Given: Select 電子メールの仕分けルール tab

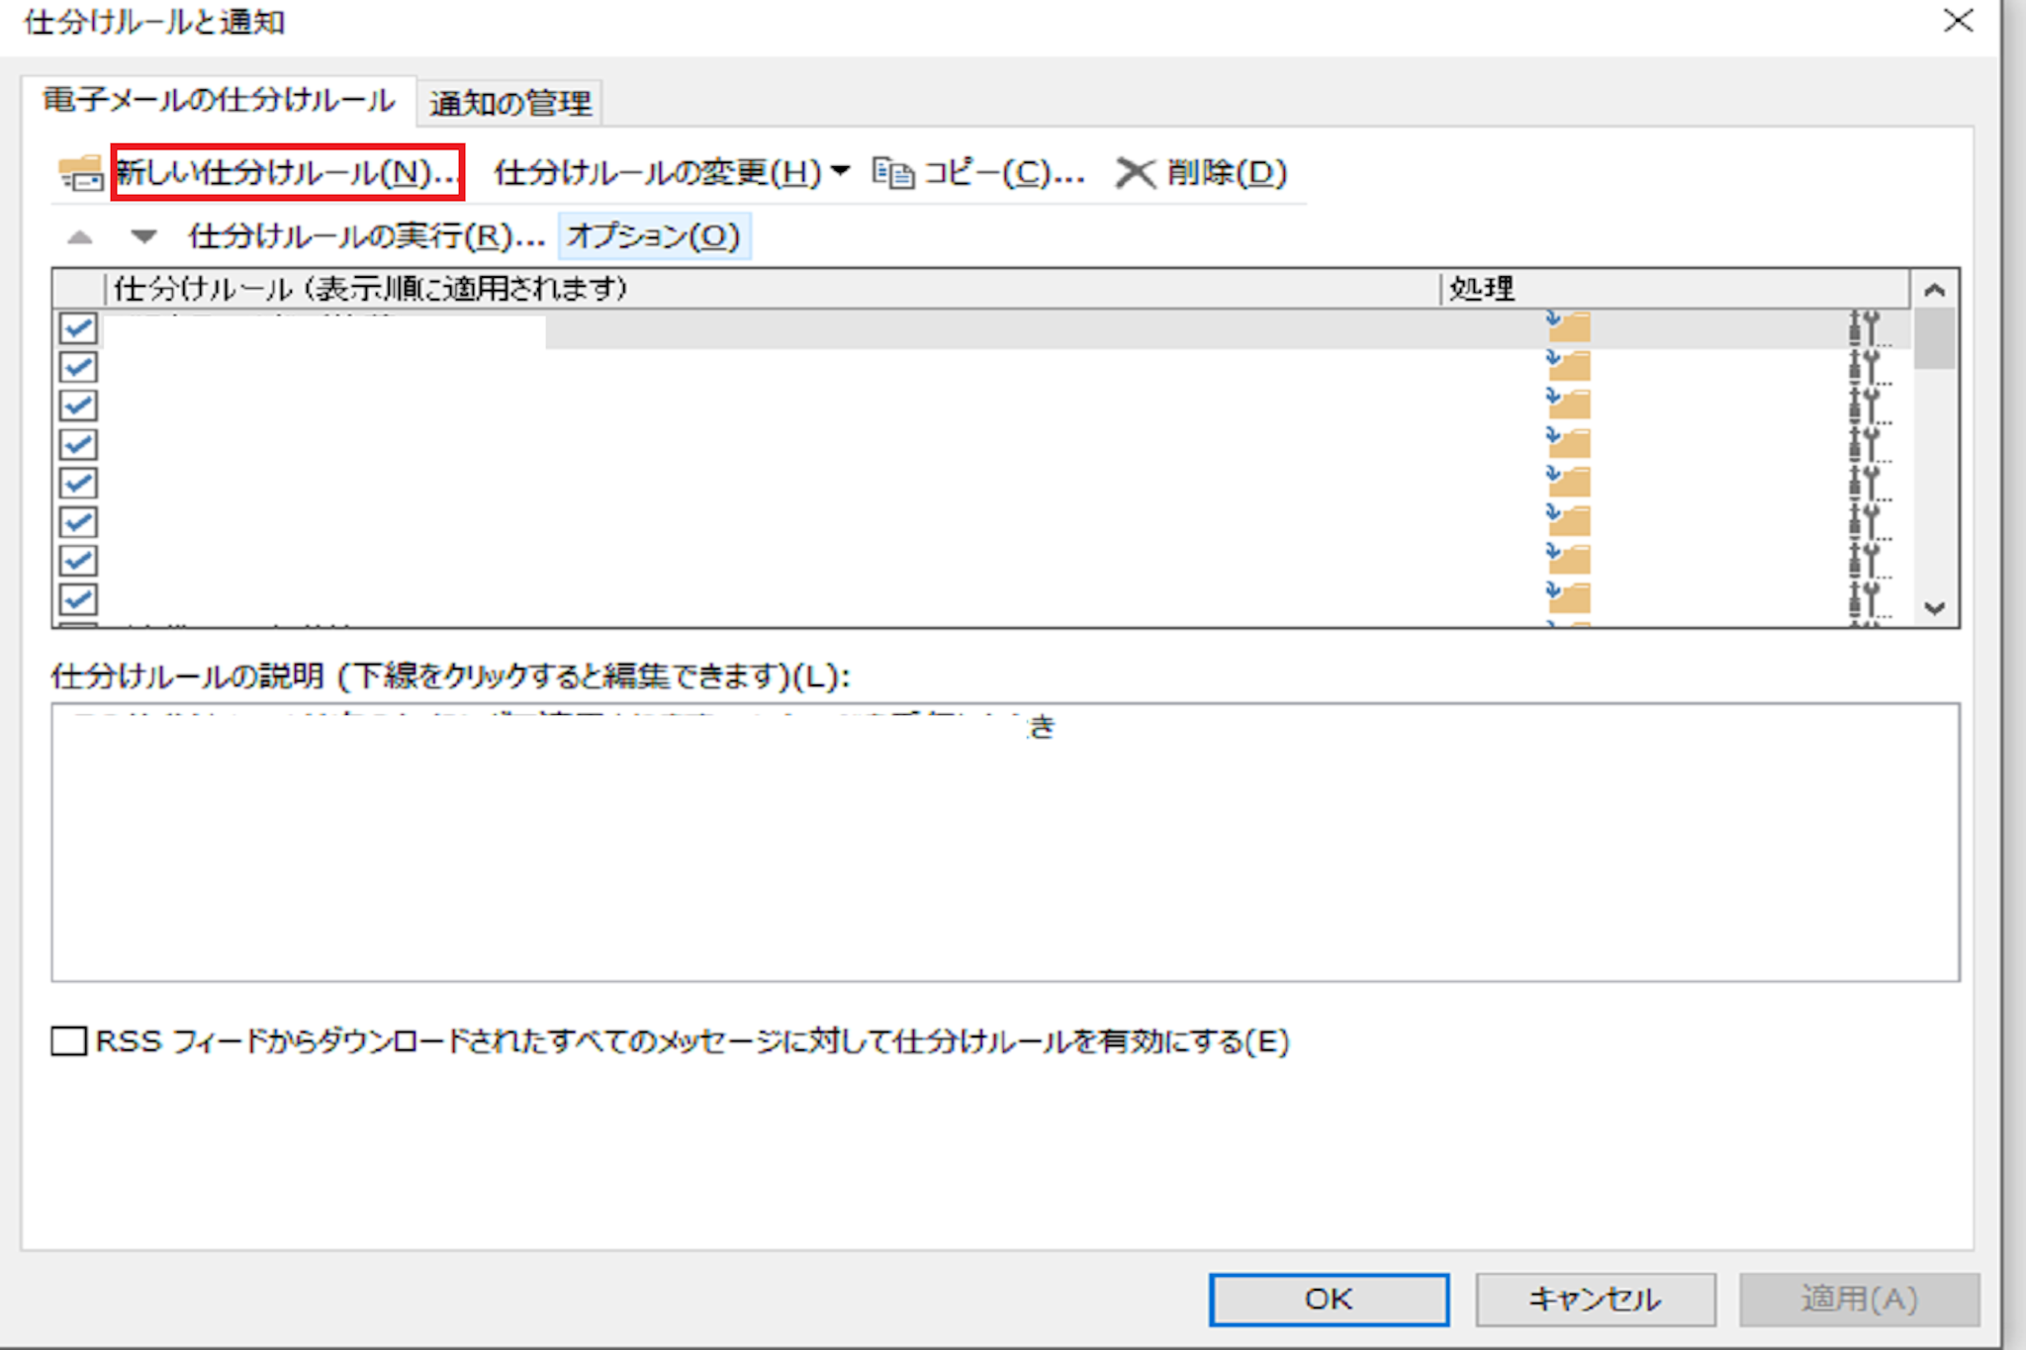Looking at the screenshot, I should click(x=218, y=100).
